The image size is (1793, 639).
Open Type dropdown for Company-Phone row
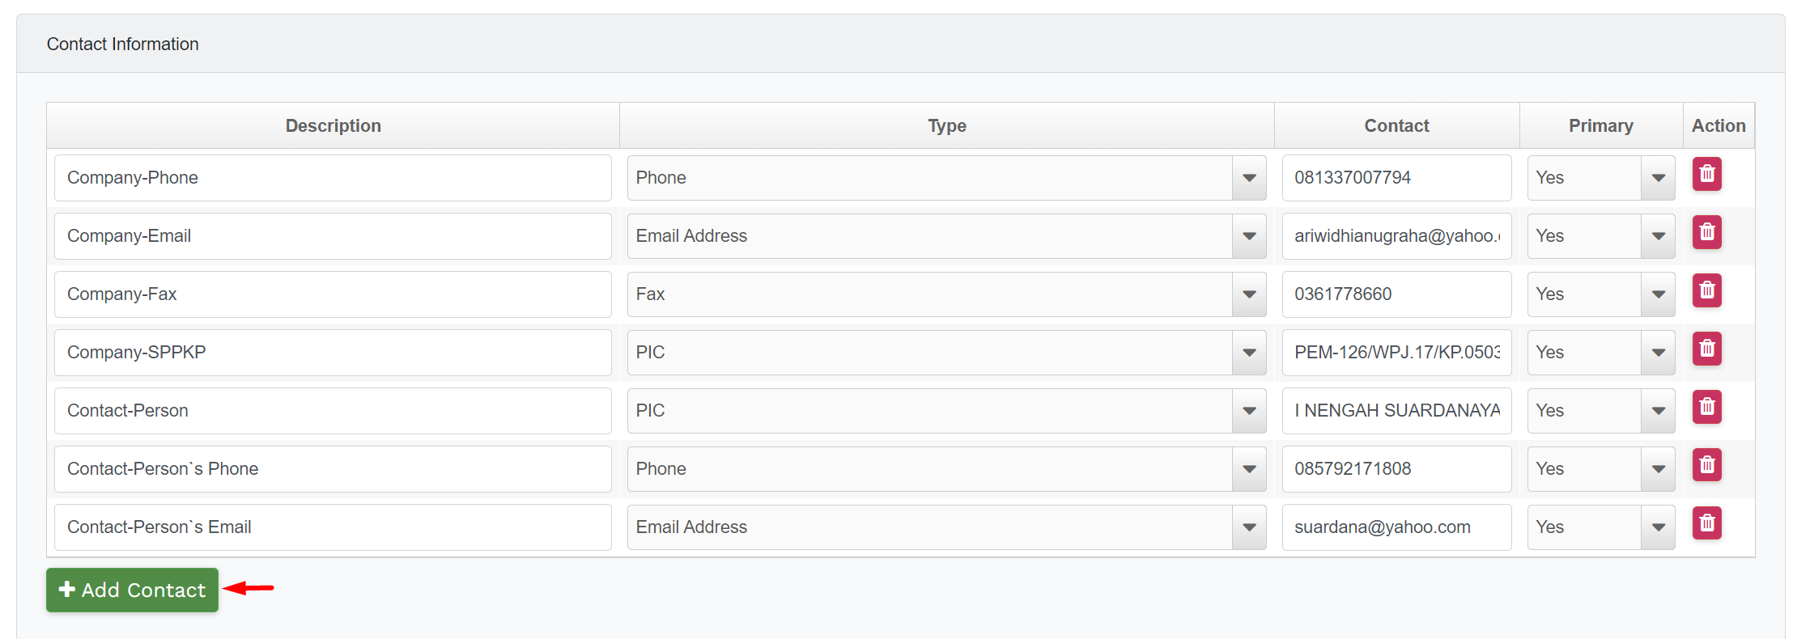[x=945, y=178]
